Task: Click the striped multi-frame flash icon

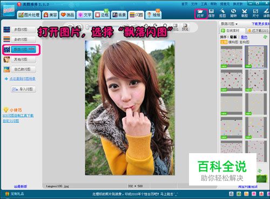Action: click(x=7, y=39)
